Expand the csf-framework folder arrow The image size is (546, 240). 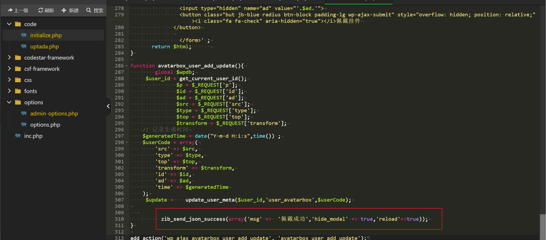[x=9, y=69]
